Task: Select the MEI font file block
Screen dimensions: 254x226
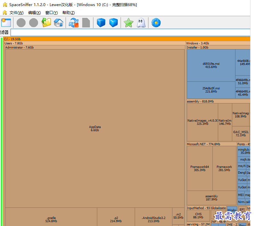Action: (241, 195)
